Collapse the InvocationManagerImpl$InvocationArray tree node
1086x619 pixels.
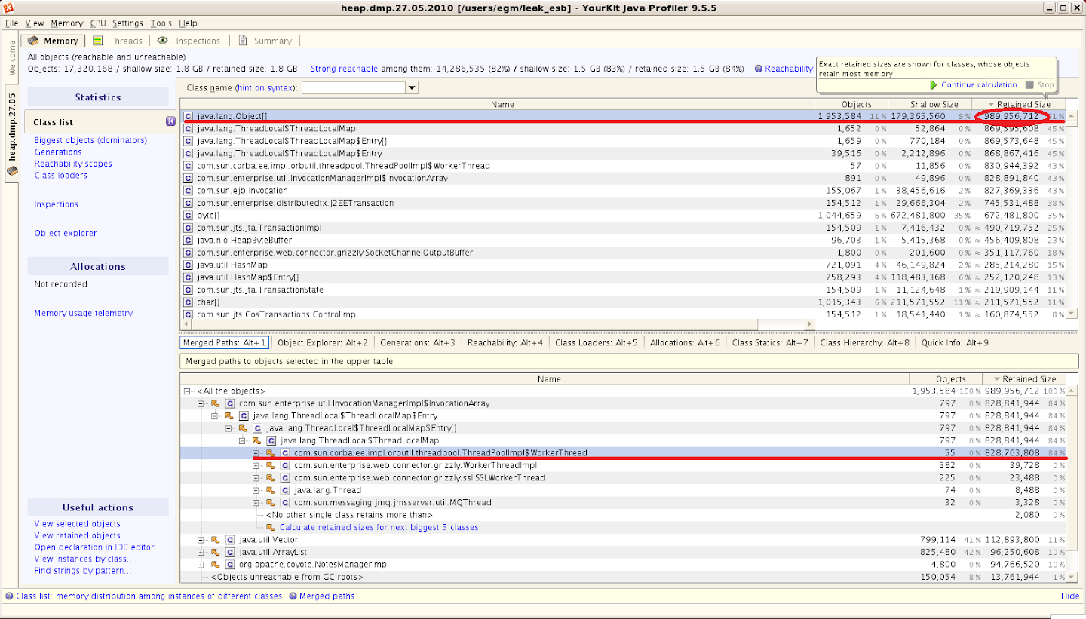point(201,403)
